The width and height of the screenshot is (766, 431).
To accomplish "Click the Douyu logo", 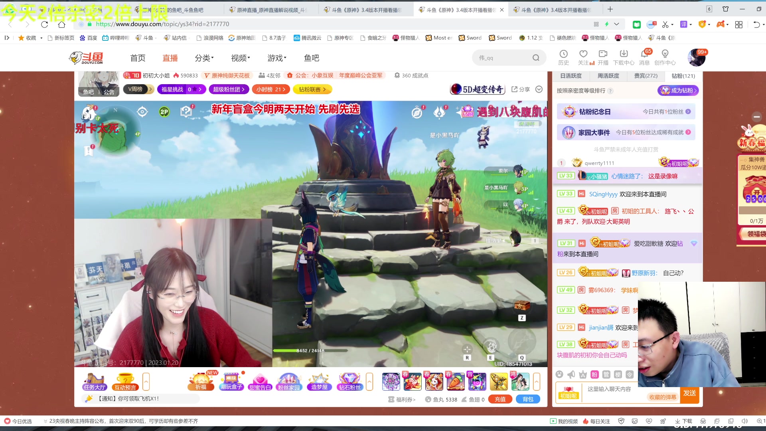I will [x=86, y=58].
